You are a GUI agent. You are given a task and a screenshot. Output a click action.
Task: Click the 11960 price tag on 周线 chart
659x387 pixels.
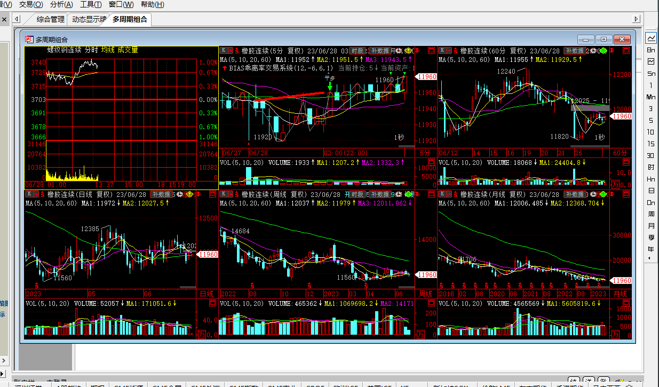pyautogui.click(x=427, y=275)
